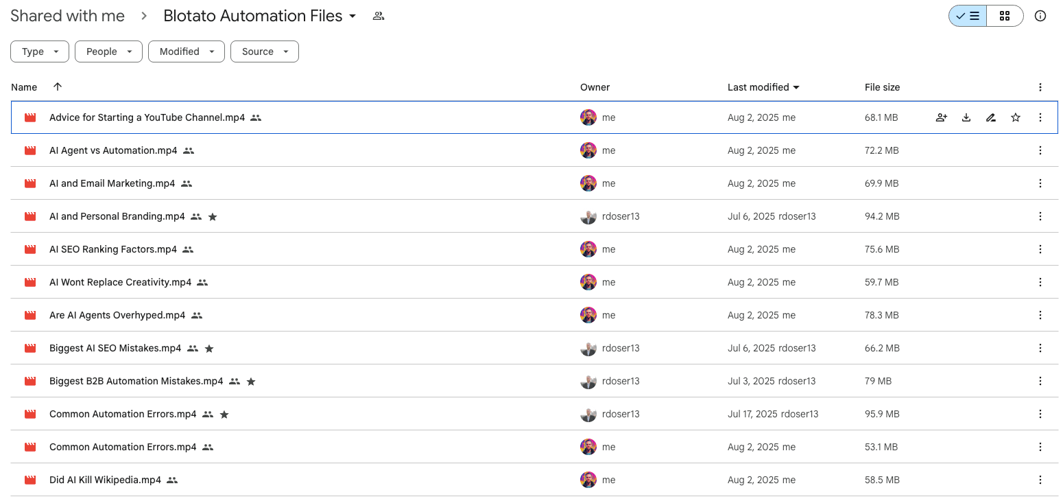Viewport: 1063px width, 499px height.
Task: Star the Advice for Starting a YouTube Channel file
Action: pyautogui.click(x=1015, y=117)
